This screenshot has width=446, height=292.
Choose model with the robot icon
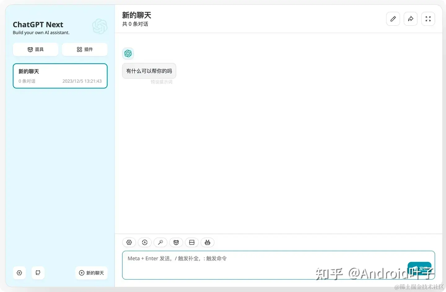[208, 242]
